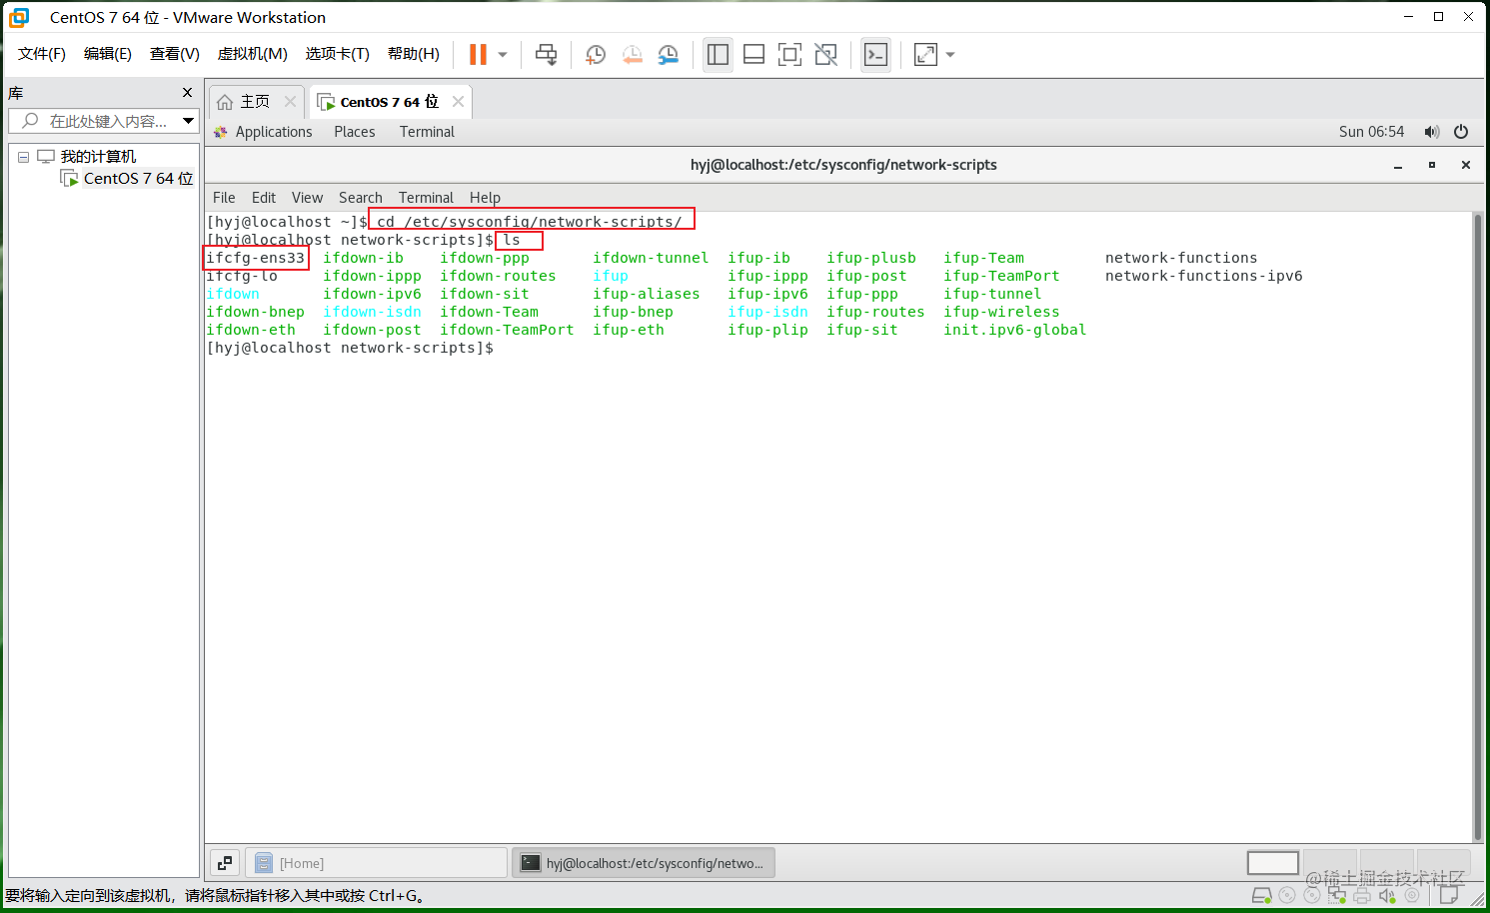Open the snapshot manager
The width and height of the screenshot is (1490, 913).
[x=668, y=55]
